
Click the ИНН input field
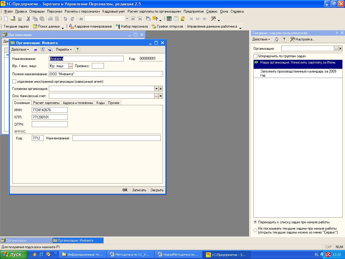(50, 110)
